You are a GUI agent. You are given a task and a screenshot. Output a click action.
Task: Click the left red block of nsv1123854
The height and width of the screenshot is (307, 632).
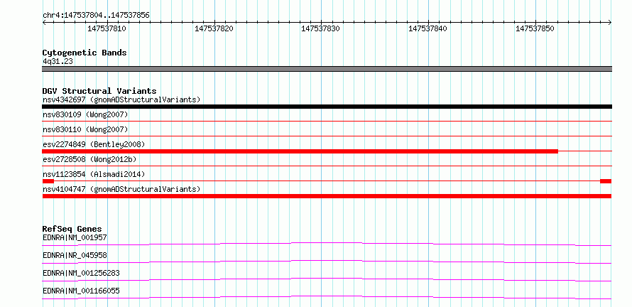(x=48, y=181)
